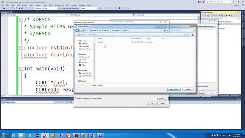The image size is (245, 138).
Task: Click the Visual Studio taskbar icon
Action: [x=45, y=135]
